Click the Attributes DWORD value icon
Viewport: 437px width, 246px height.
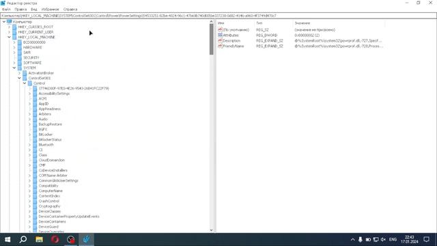pyautogui.click(x=220, y=35)
